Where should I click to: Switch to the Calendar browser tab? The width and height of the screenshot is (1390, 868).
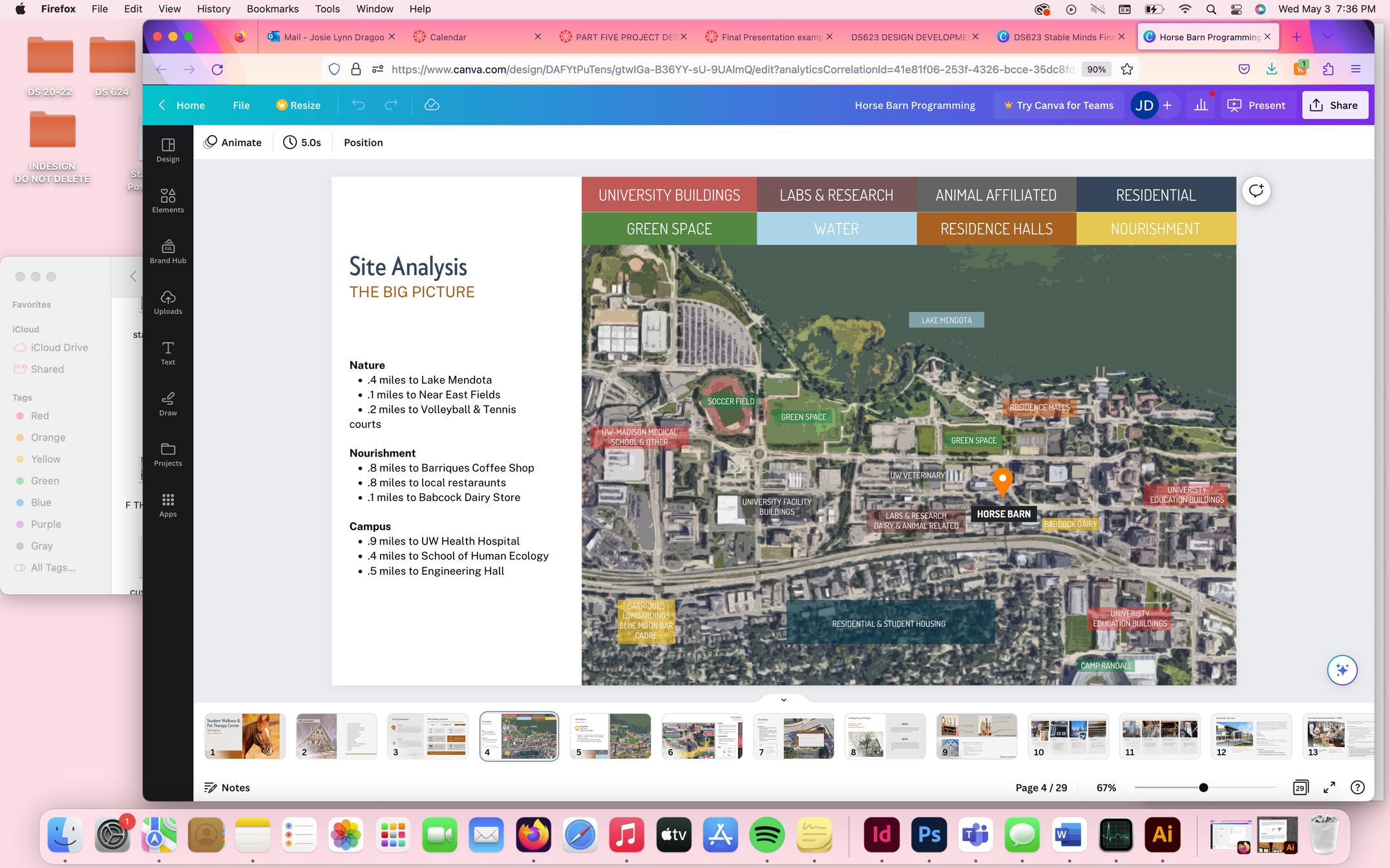coord(447,37)
